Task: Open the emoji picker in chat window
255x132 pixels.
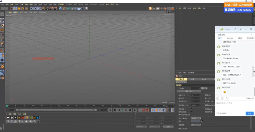Action: (x=218, y=98)
